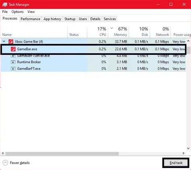Click the Xbox Game Bar group icon
Image resolution: width=191 pixels, height=170 pixels.
(x=11, y=42)
